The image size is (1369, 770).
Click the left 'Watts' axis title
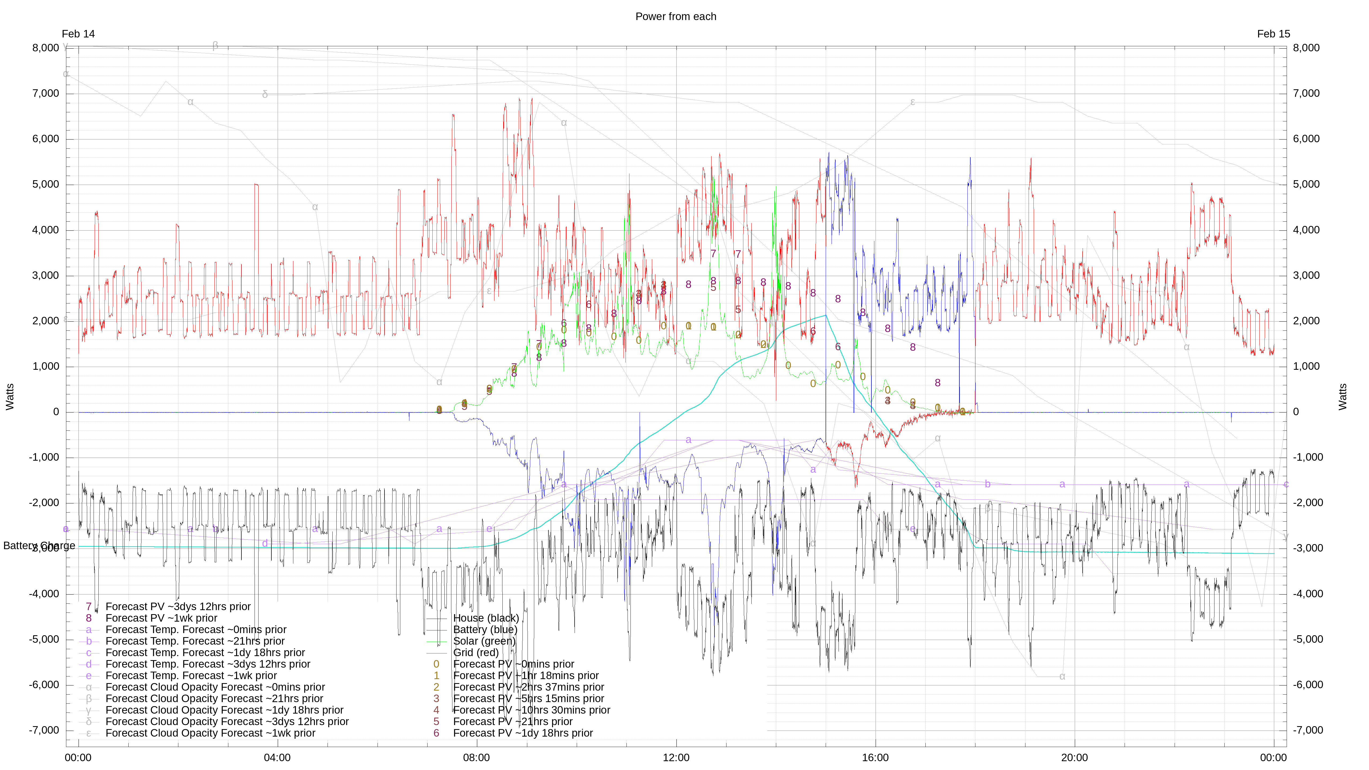click(10, 396)
